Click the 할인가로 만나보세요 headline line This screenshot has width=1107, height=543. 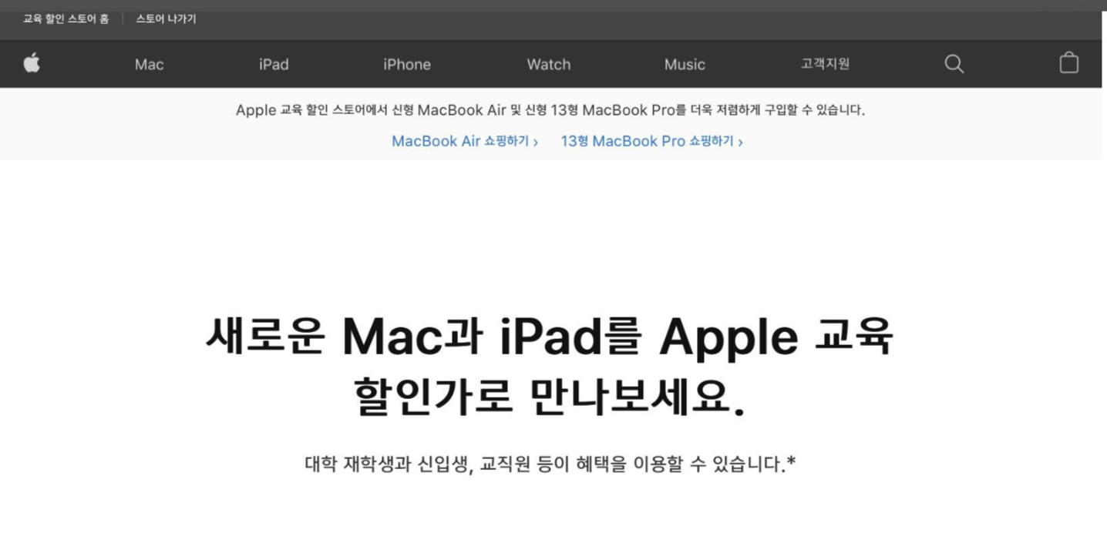pos(550,397)
